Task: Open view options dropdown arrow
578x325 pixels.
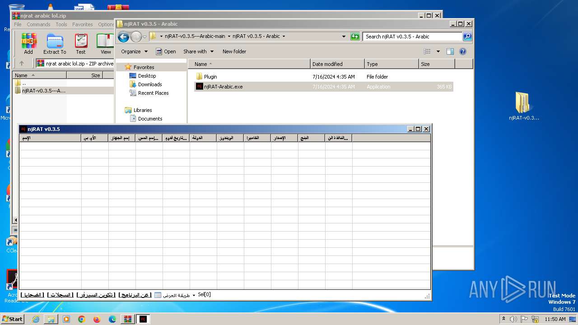Action: pos(438,51)
